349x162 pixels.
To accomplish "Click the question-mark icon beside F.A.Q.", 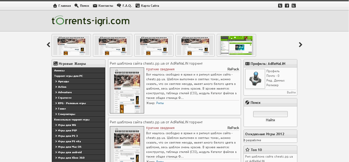I will (118, 5).
